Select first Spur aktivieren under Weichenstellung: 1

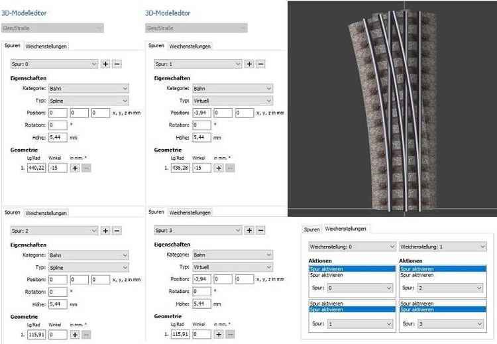click(x=443, y=269)
